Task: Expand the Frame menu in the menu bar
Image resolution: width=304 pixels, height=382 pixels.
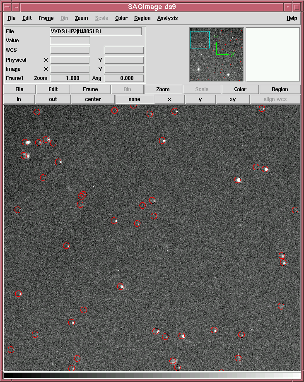Action: tap(46, 18)
